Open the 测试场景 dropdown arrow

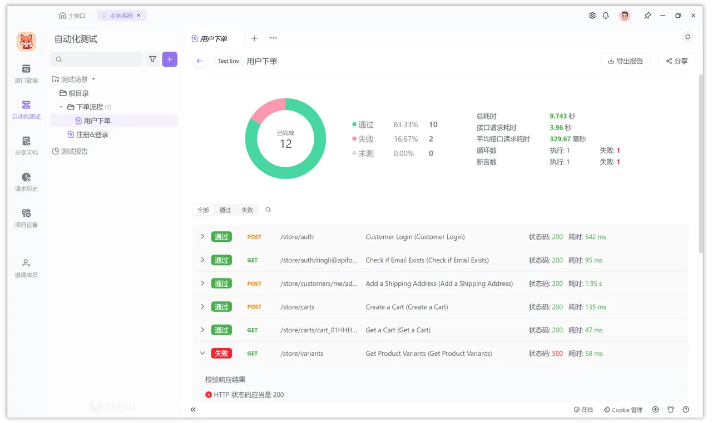tap(93, 79)
